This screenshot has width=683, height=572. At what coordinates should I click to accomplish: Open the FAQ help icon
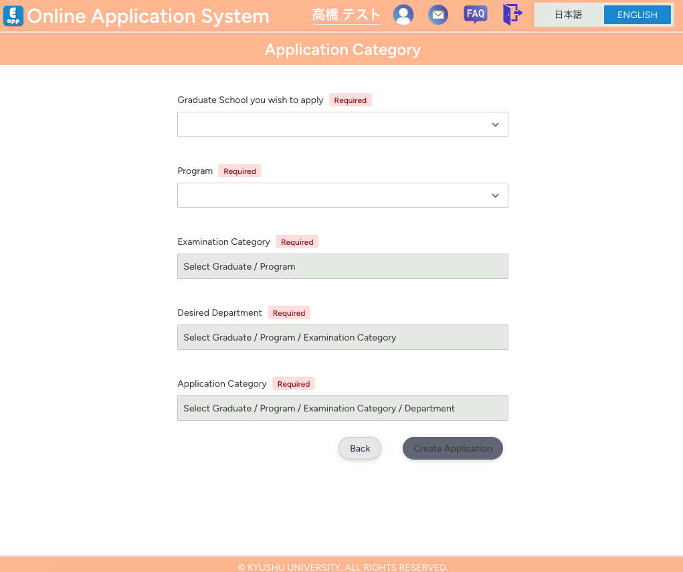tap(475, 15)
